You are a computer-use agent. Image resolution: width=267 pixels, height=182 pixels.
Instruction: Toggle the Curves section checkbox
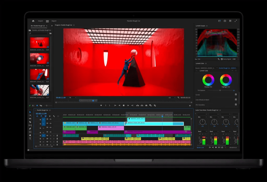tap(236, 94)
